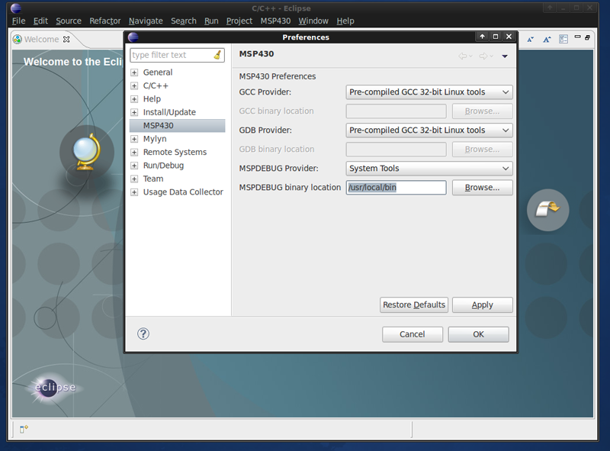Click the Install/Update tree label
Screen dimensions: 610x451
[x=169, y=112]
